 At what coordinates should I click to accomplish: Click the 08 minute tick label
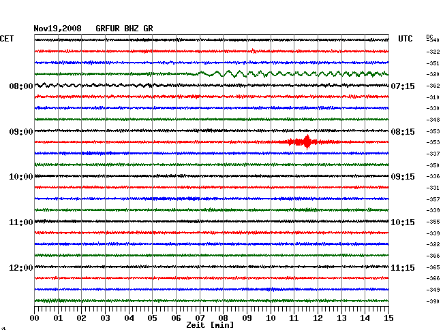tap(223, 318)
